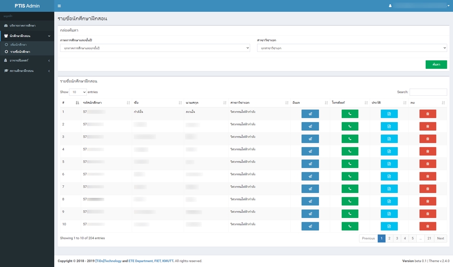Open the user account menu icon
The height and width of the screenshot is (267, 453).
click(x=390, y=6)
